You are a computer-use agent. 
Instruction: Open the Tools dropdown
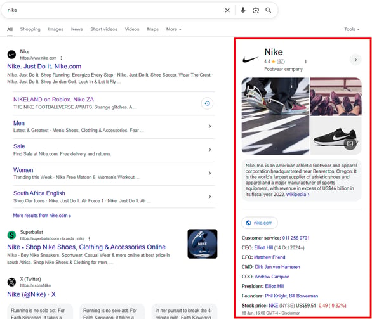click(x=352, y=29)
